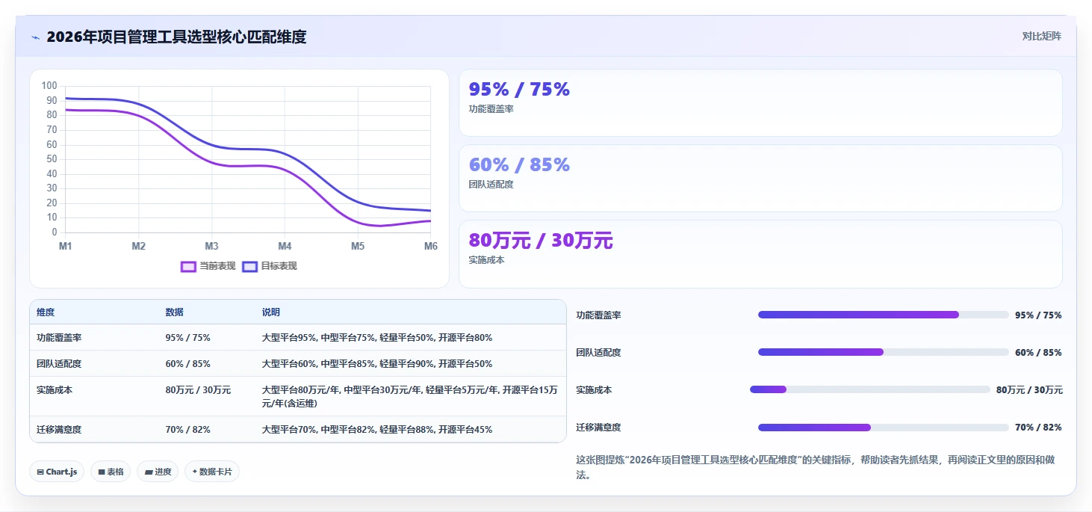
Task: Select the 进度 tag chip
Action: (158, 472)
